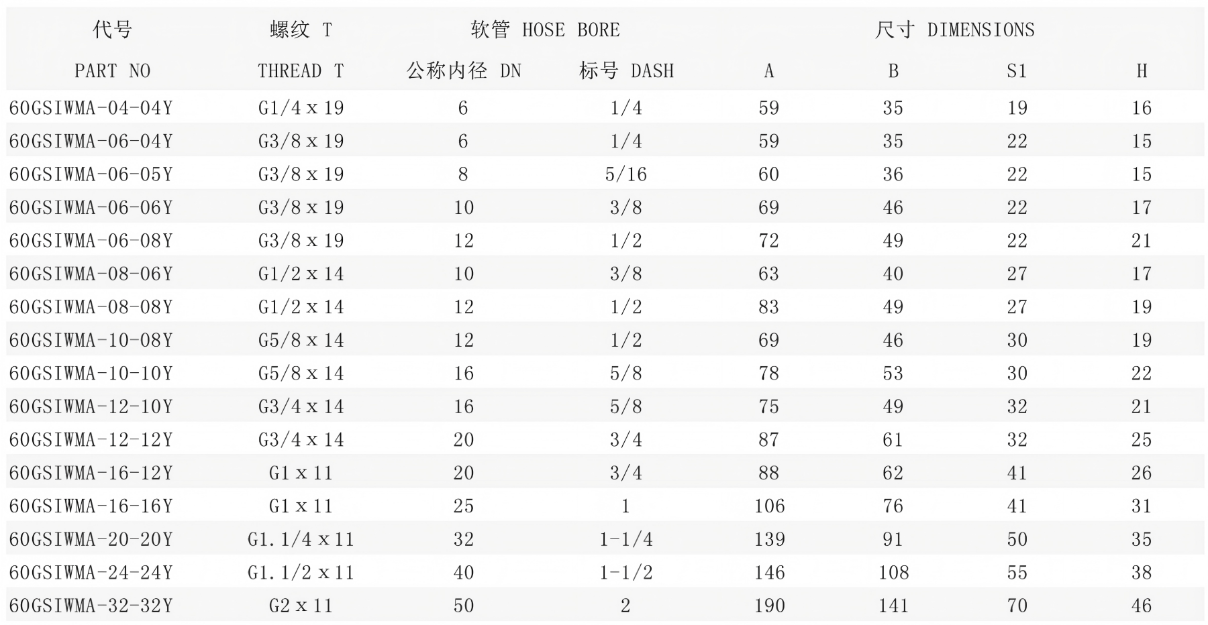
Task: Click the THREAD T column header
Action: pyautogui.click(x=300, y=71)
